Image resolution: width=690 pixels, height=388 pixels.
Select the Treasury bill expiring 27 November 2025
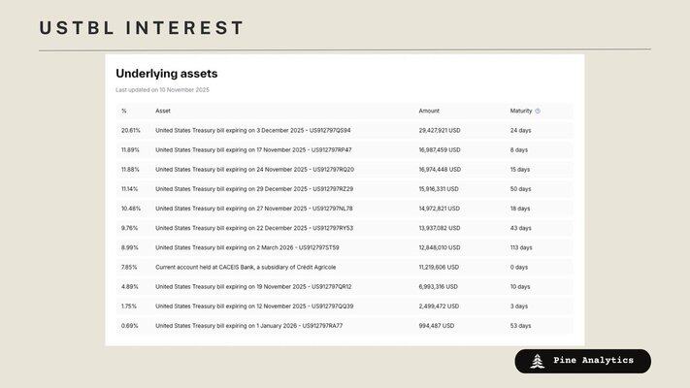tap(254, 209)
